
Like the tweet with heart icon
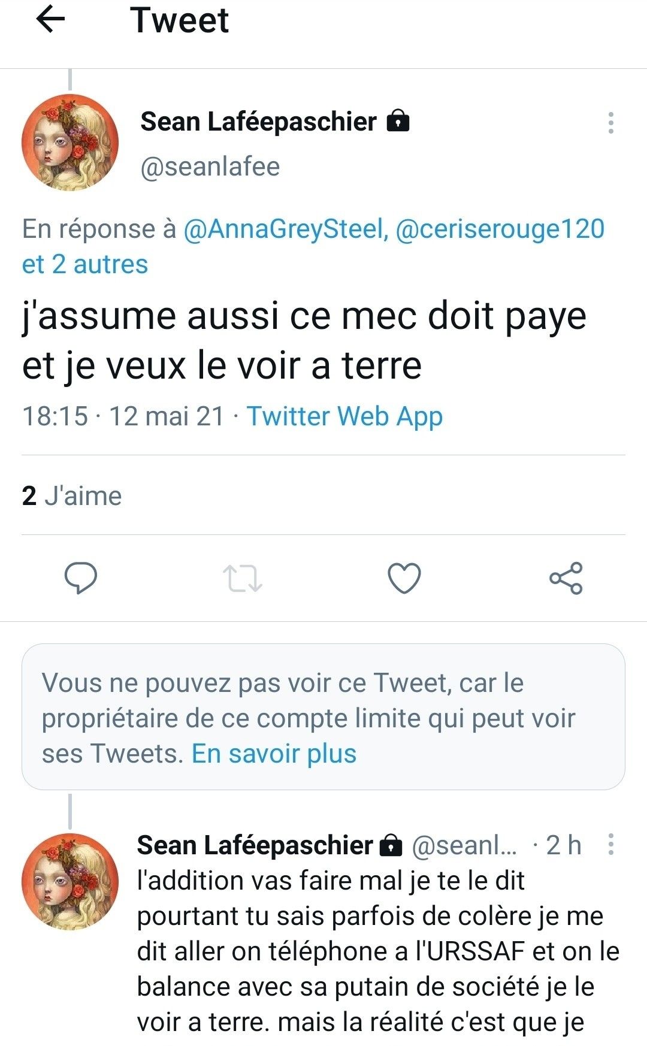click(404, 578)
